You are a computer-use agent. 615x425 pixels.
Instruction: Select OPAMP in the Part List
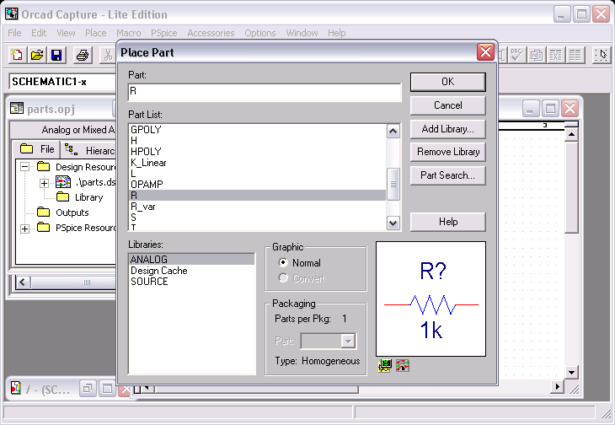click(x=257, y=184)
